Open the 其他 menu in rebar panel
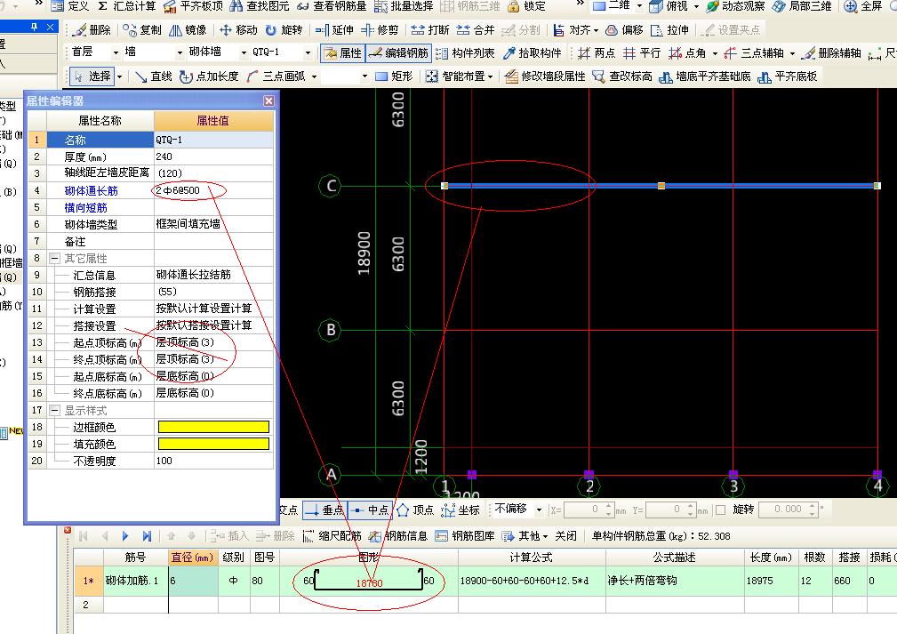The image size is (897, 634). tap(525, 536)
